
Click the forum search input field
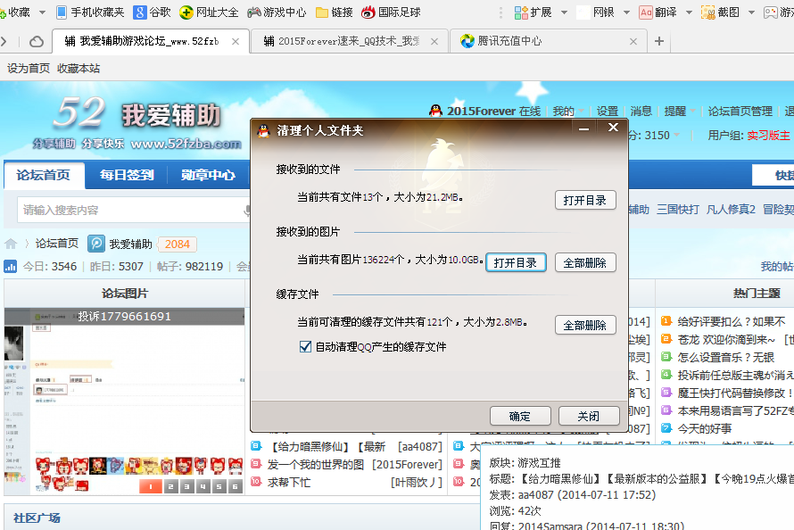(129, 211)
